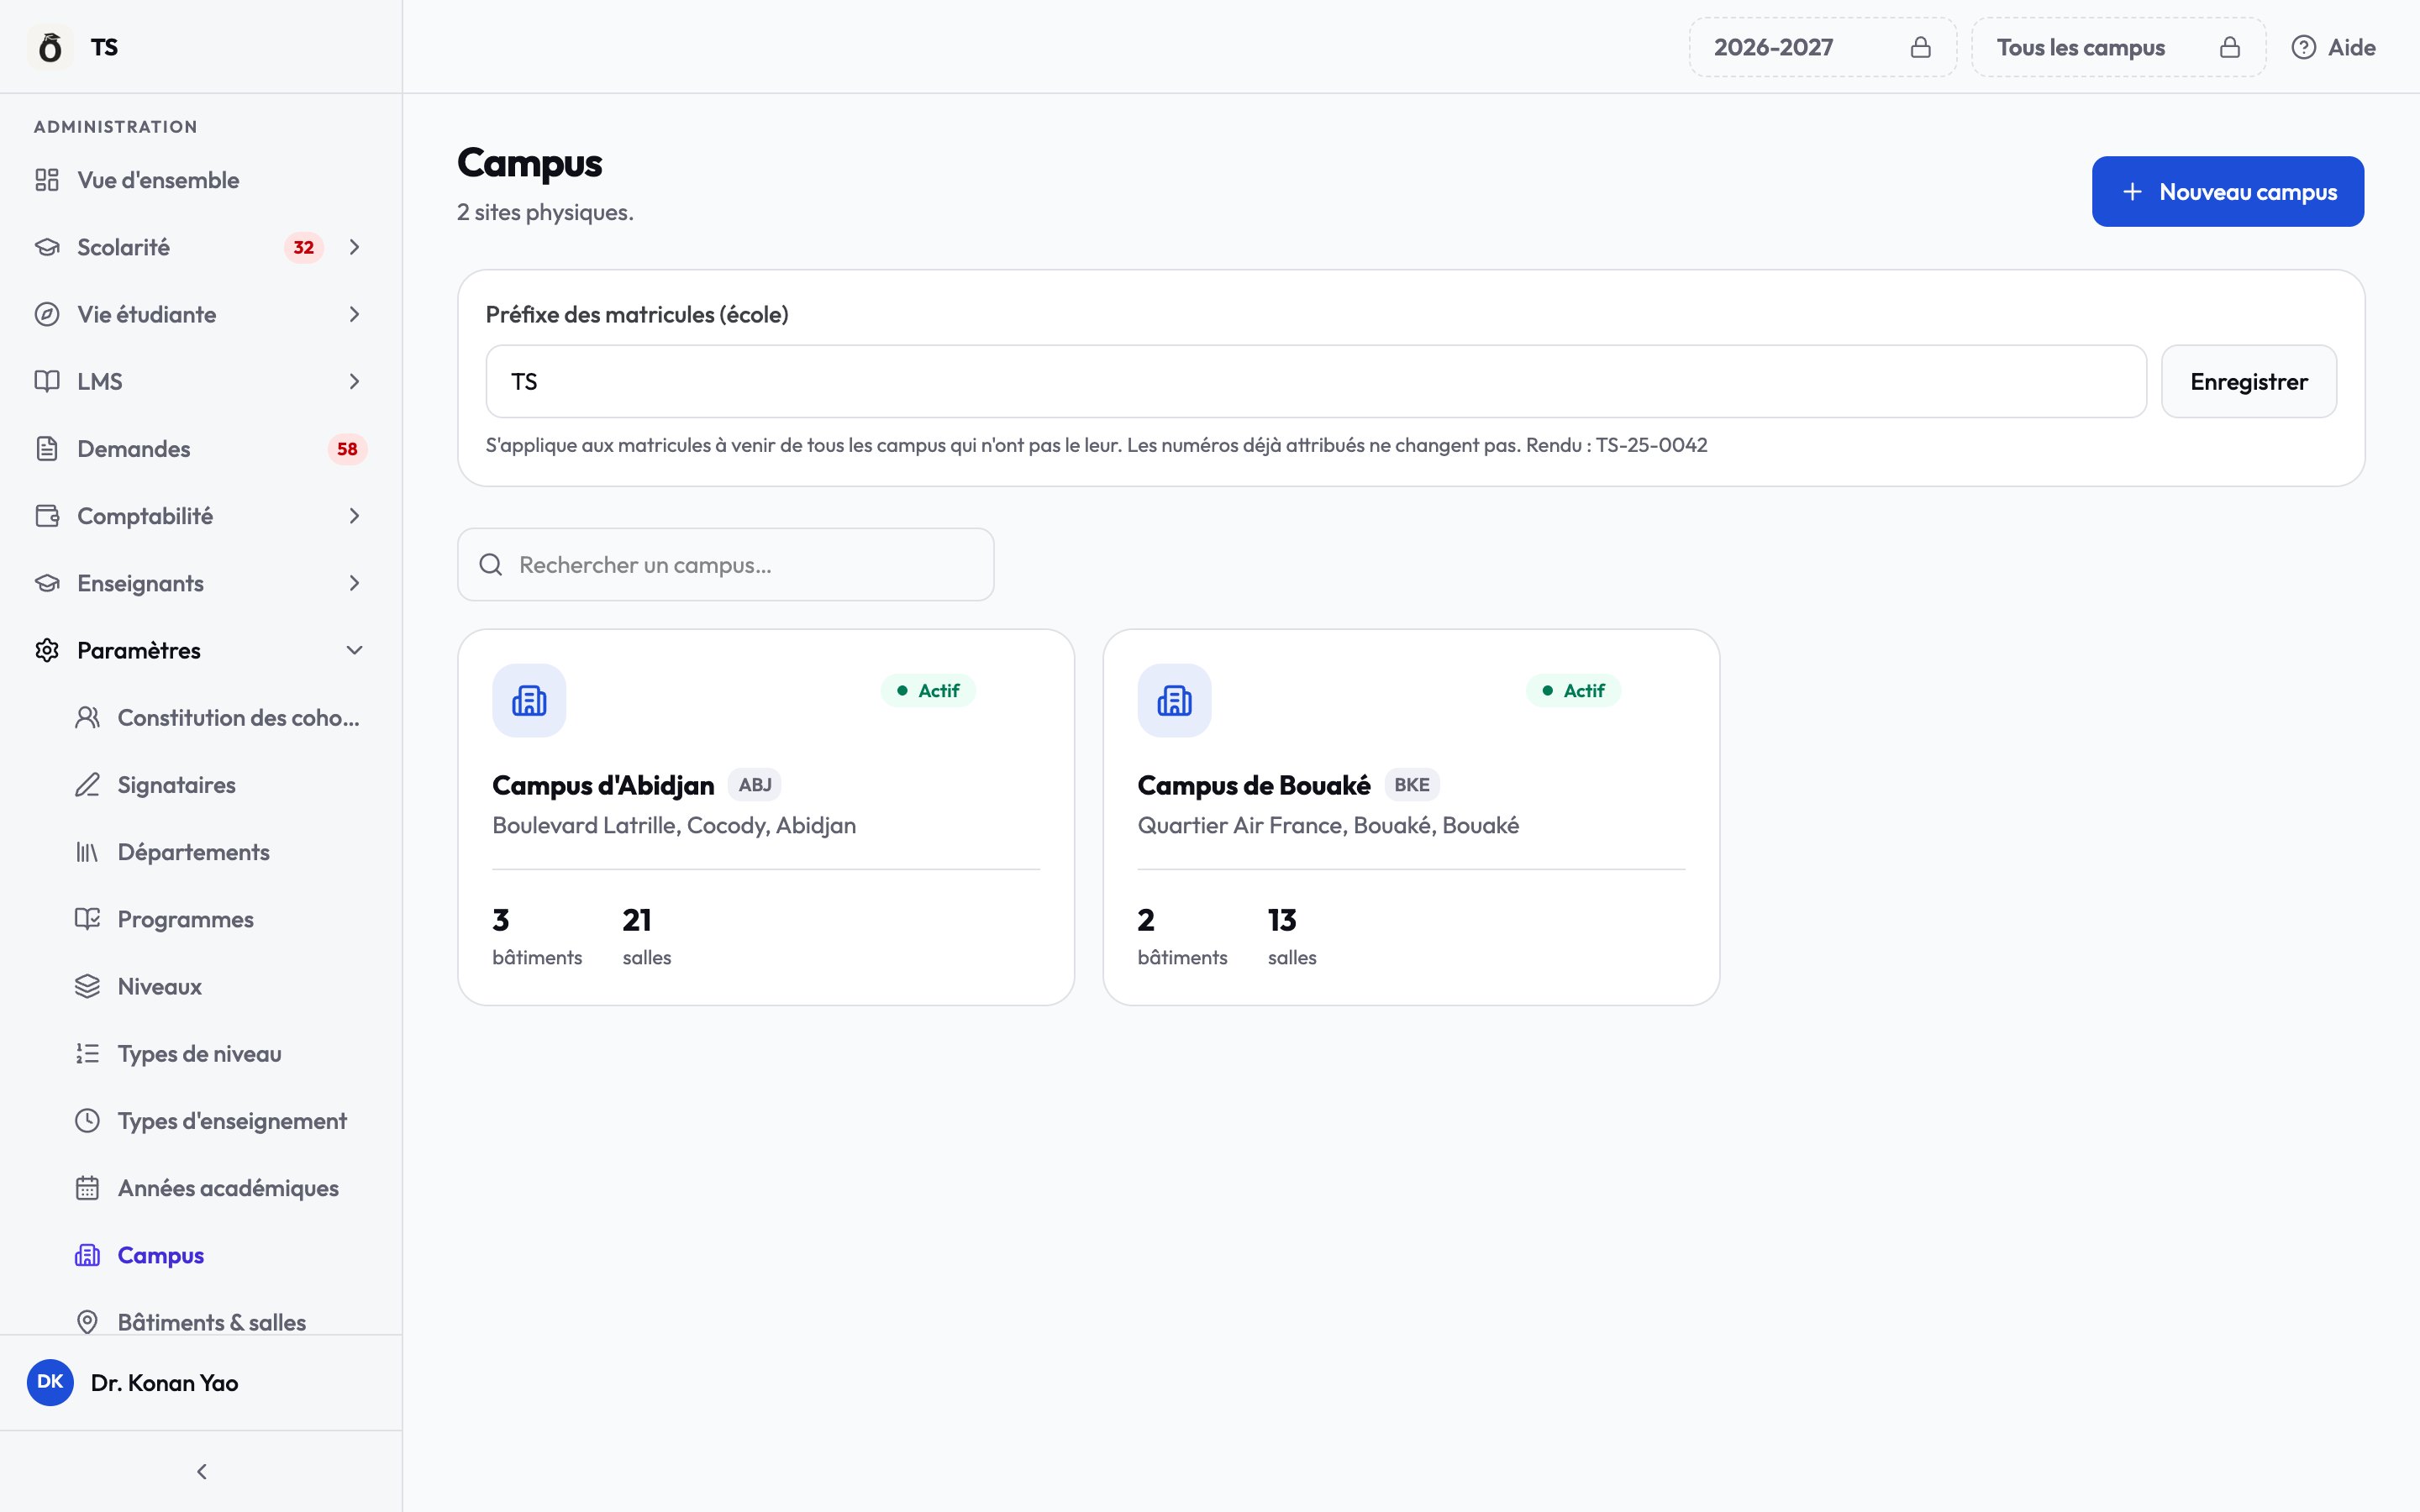Click the Années académiques calendar icon
The height and width of the screenshot is (1512, 2420).
[87, 1188]
